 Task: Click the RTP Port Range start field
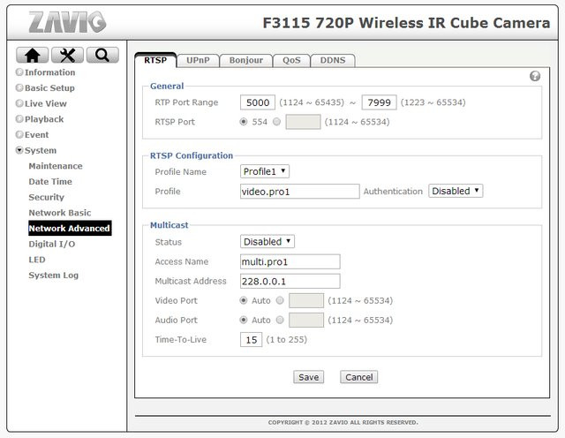[258, 102]
